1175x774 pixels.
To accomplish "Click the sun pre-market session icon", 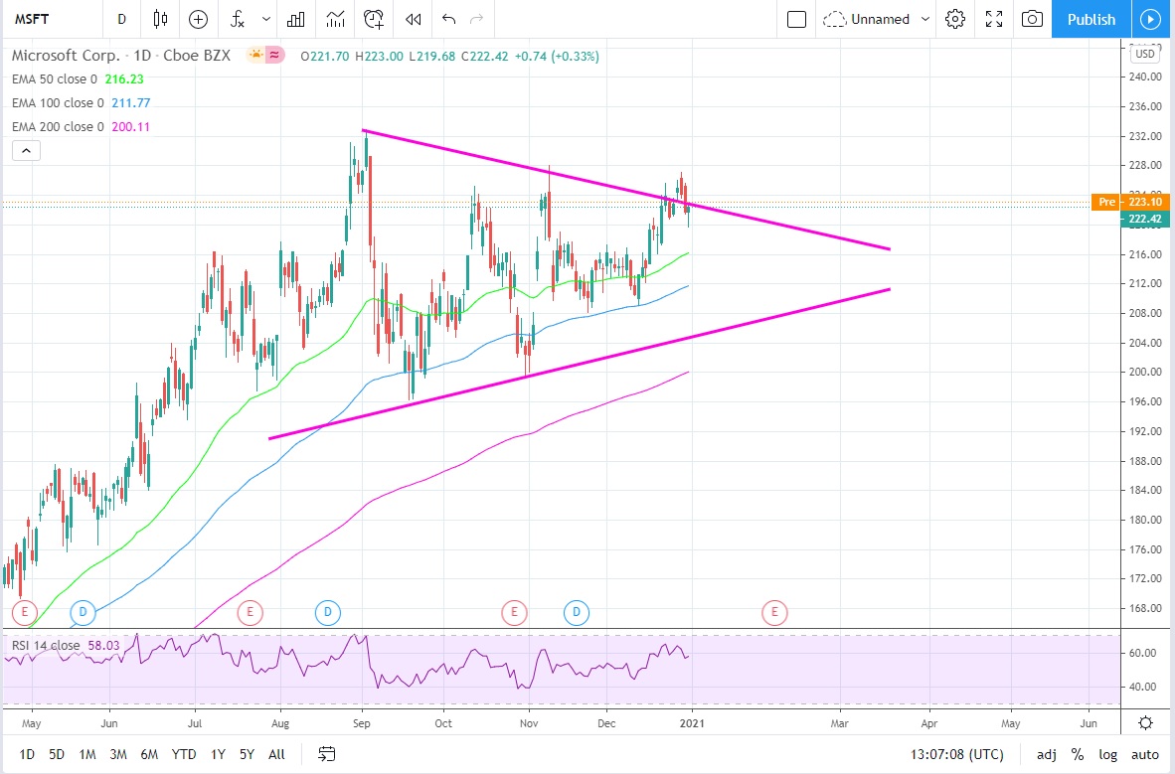I will point(256,55).
